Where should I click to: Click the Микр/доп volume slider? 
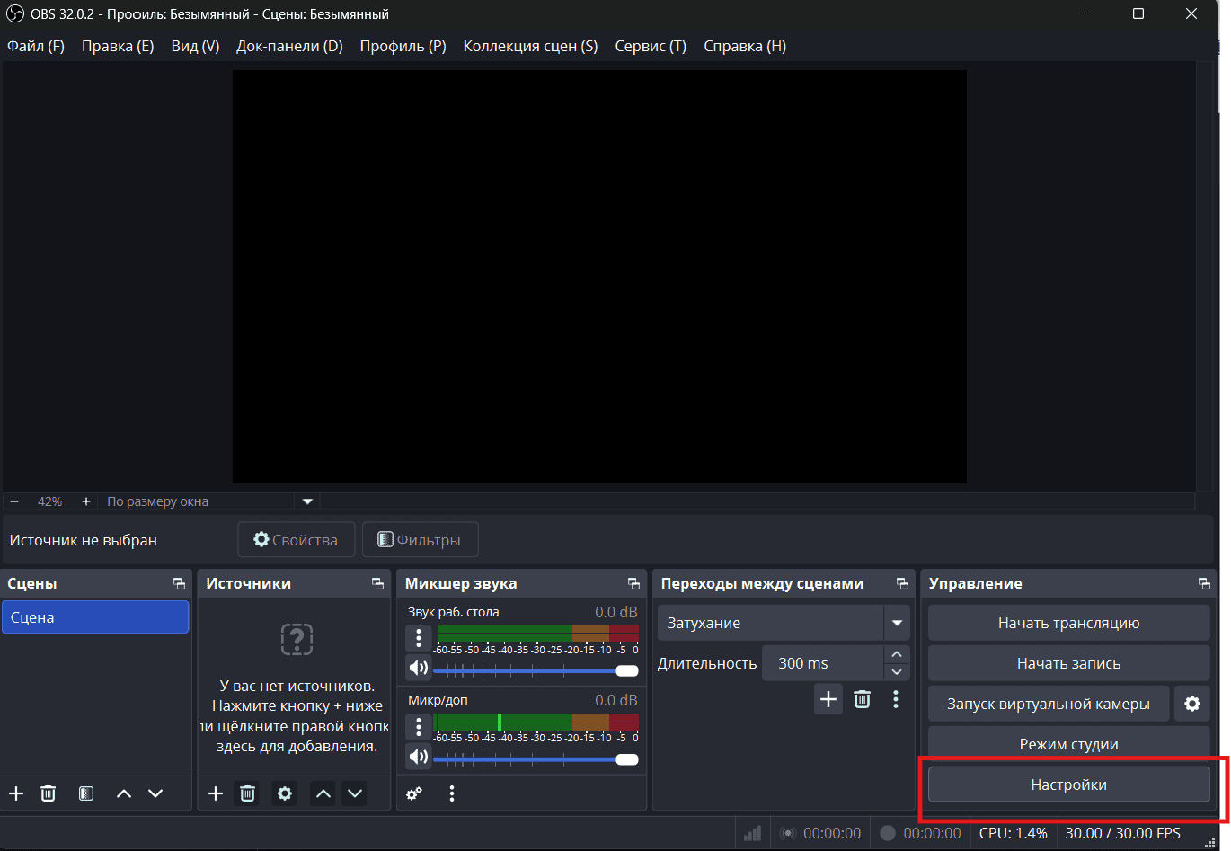coord(530,759)
